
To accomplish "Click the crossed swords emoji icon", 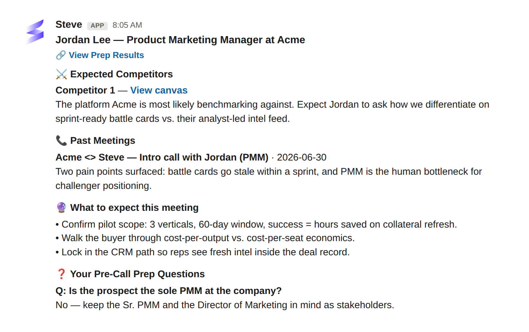I will (x=61, y=74).
